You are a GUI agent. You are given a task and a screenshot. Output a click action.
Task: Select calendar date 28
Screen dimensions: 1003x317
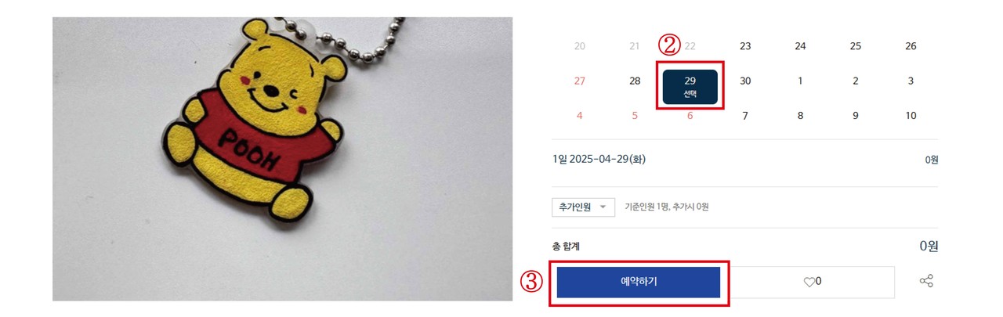(635, 81)
